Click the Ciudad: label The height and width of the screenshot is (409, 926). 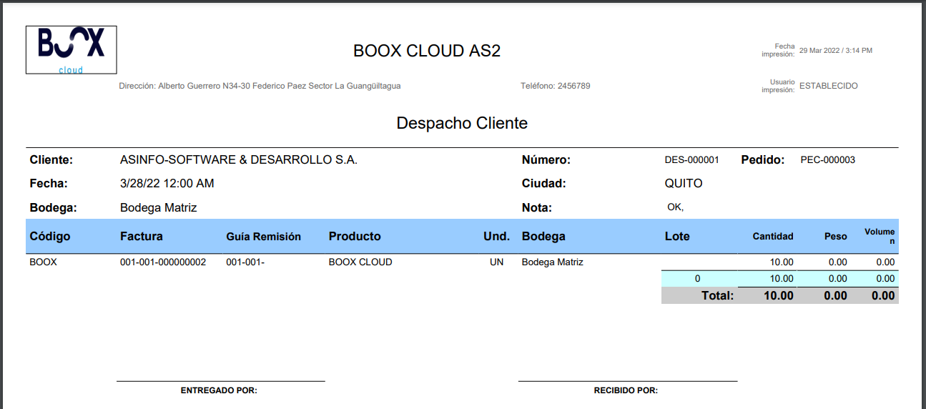pyautogui.click(x=543, y=184)
